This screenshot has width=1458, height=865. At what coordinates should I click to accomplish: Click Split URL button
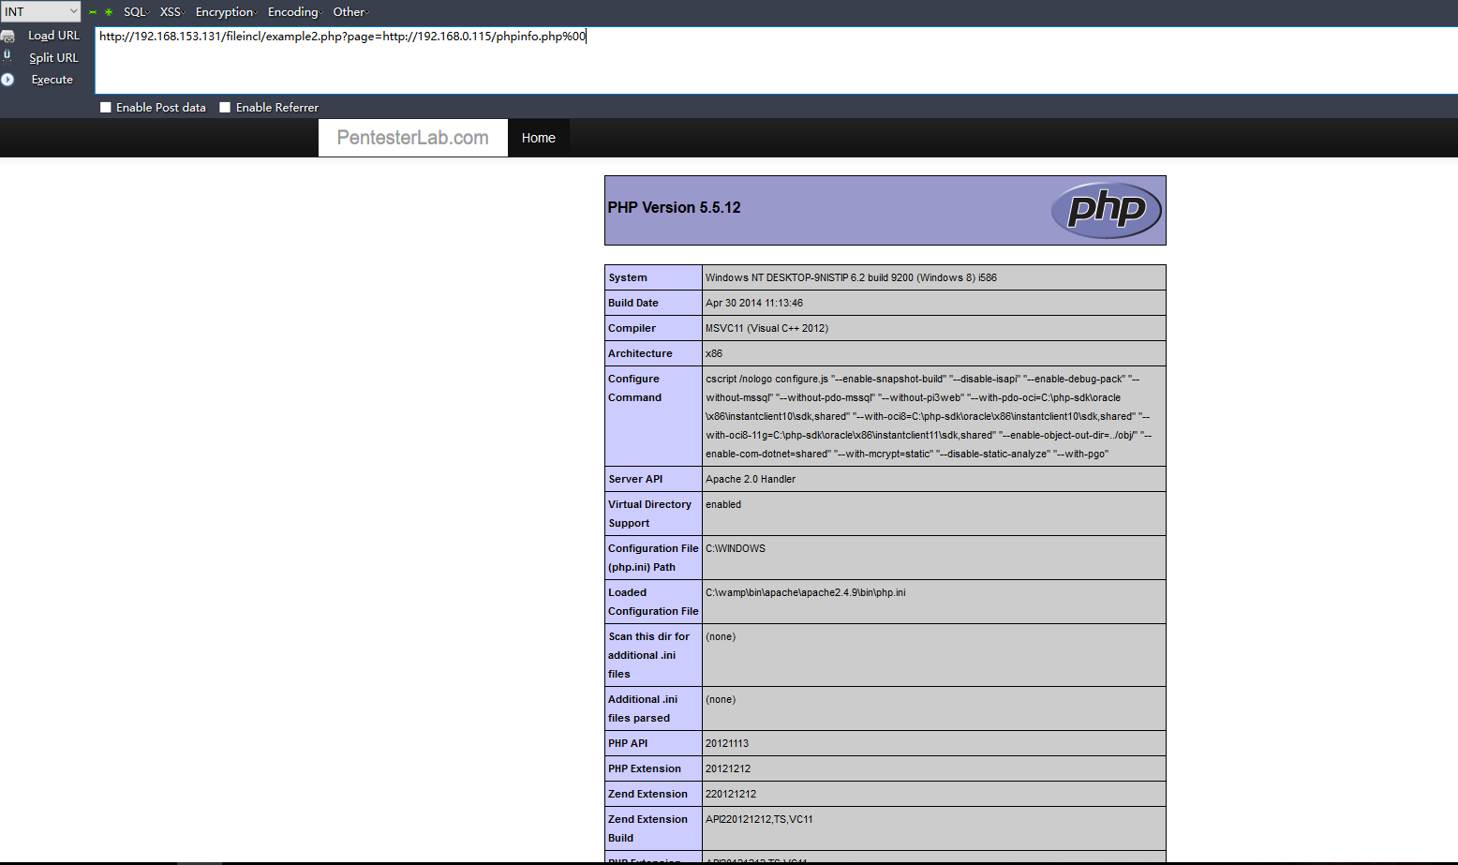coord(53,58)
